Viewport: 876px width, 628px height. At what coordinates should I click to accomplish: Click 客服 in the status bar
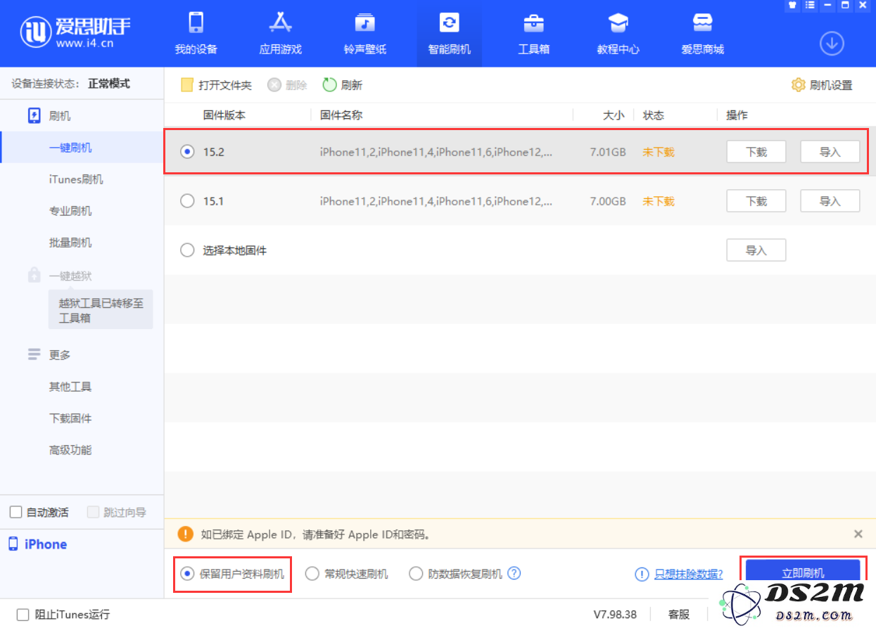click(x=679, y=615)
